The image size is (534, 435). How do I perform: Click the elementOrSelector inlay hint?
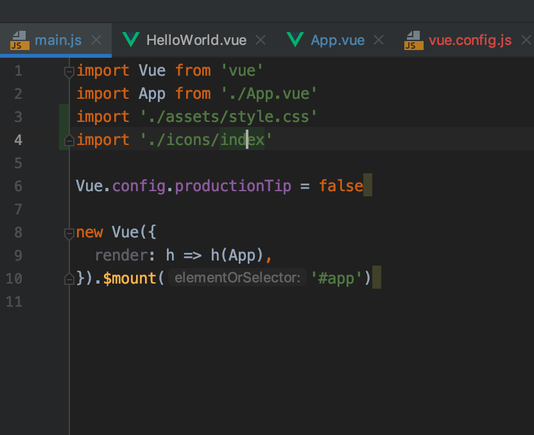[x=237, y=278]
